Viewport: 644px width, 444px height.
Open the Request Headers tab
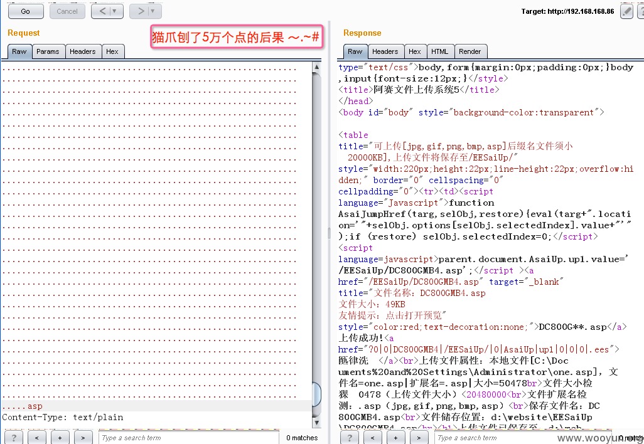pos(83,51)
